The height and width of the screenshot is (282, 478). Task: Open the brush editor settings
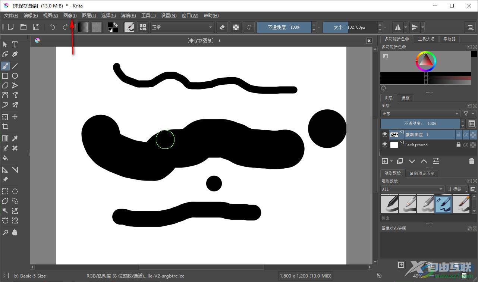point(129,27)
